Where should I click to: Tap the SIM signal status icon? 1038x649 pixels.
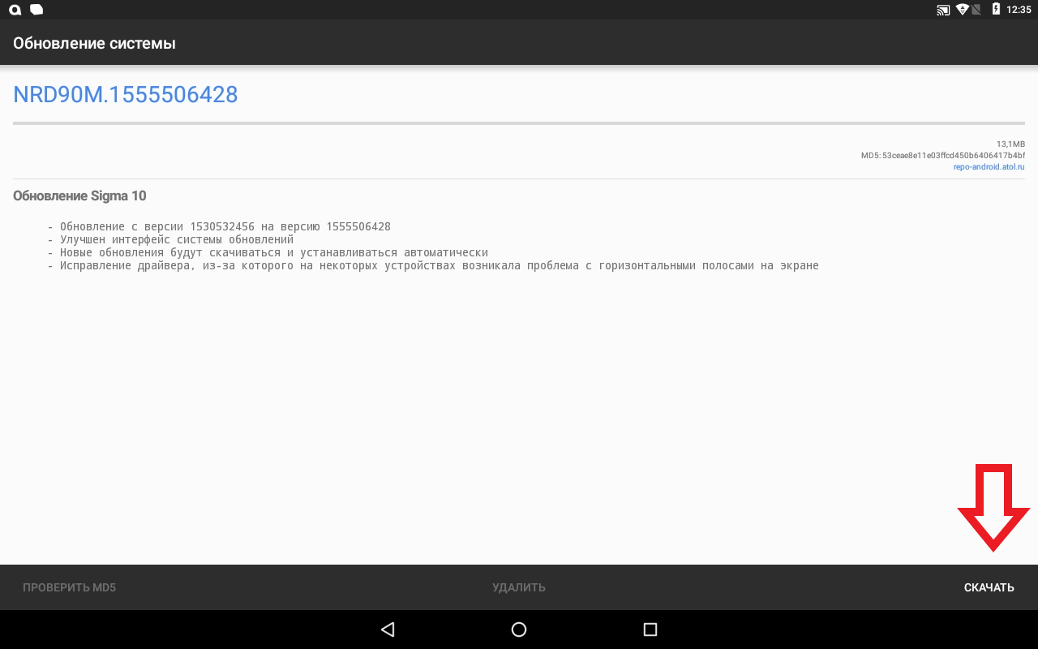point(976,10)
